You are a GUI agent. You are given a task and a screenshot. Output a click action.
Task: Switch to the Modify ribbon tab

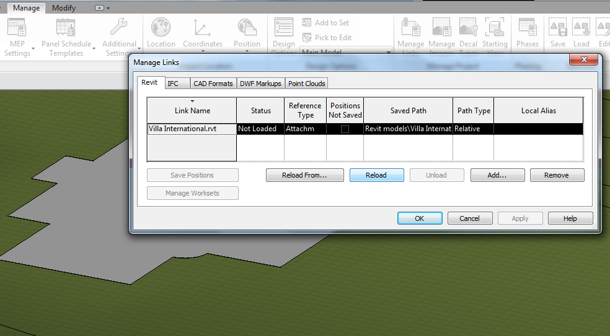coord(64,8)
